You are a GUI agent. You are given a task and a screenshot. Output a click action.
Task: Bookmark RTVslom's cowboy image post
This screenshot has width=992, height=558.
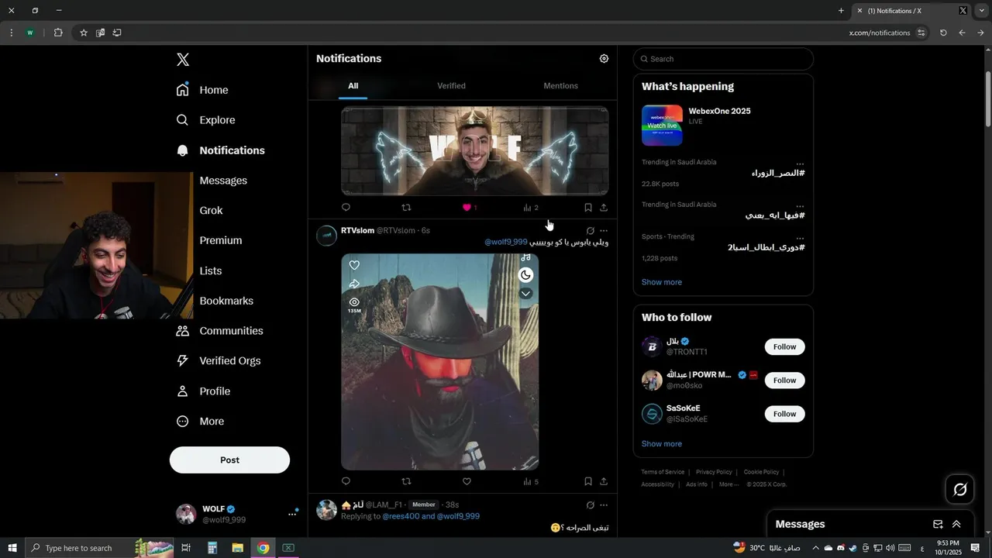[587, 481]
